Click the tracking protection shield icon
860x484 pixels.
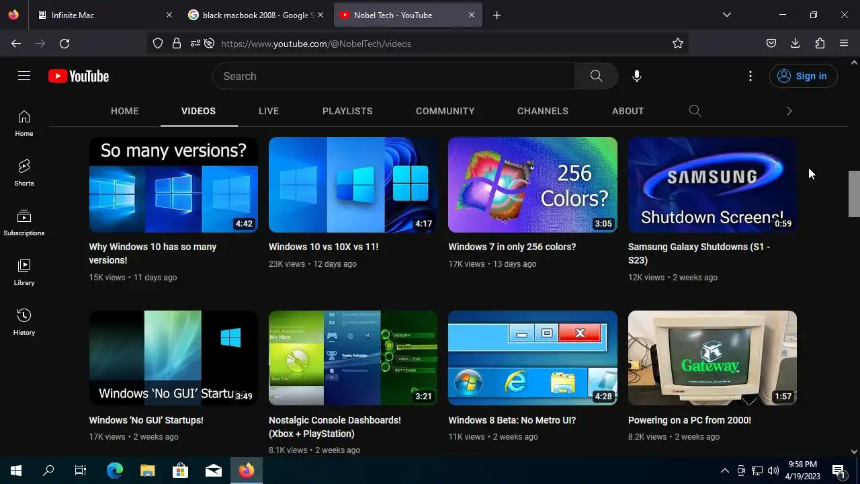tap(158, 44)
